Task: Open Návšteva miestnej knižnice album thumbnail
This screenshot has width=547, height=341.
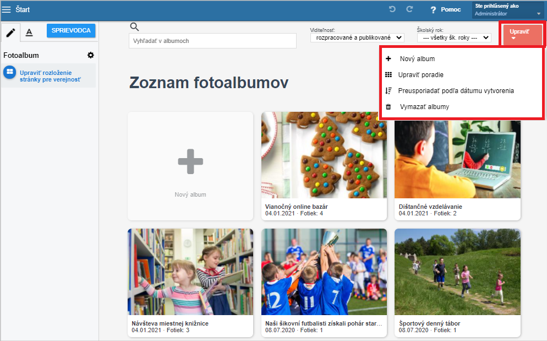Action: (190, 272)
